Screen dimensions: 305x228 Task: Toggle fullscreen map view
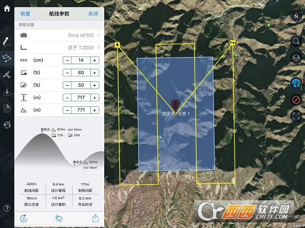pos(296,116)
